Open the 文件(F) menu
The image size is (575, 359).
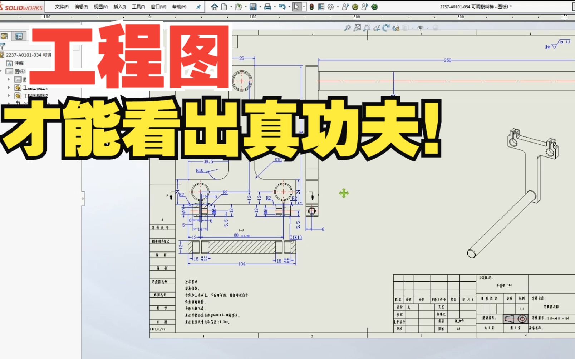(x=62, y=7)
